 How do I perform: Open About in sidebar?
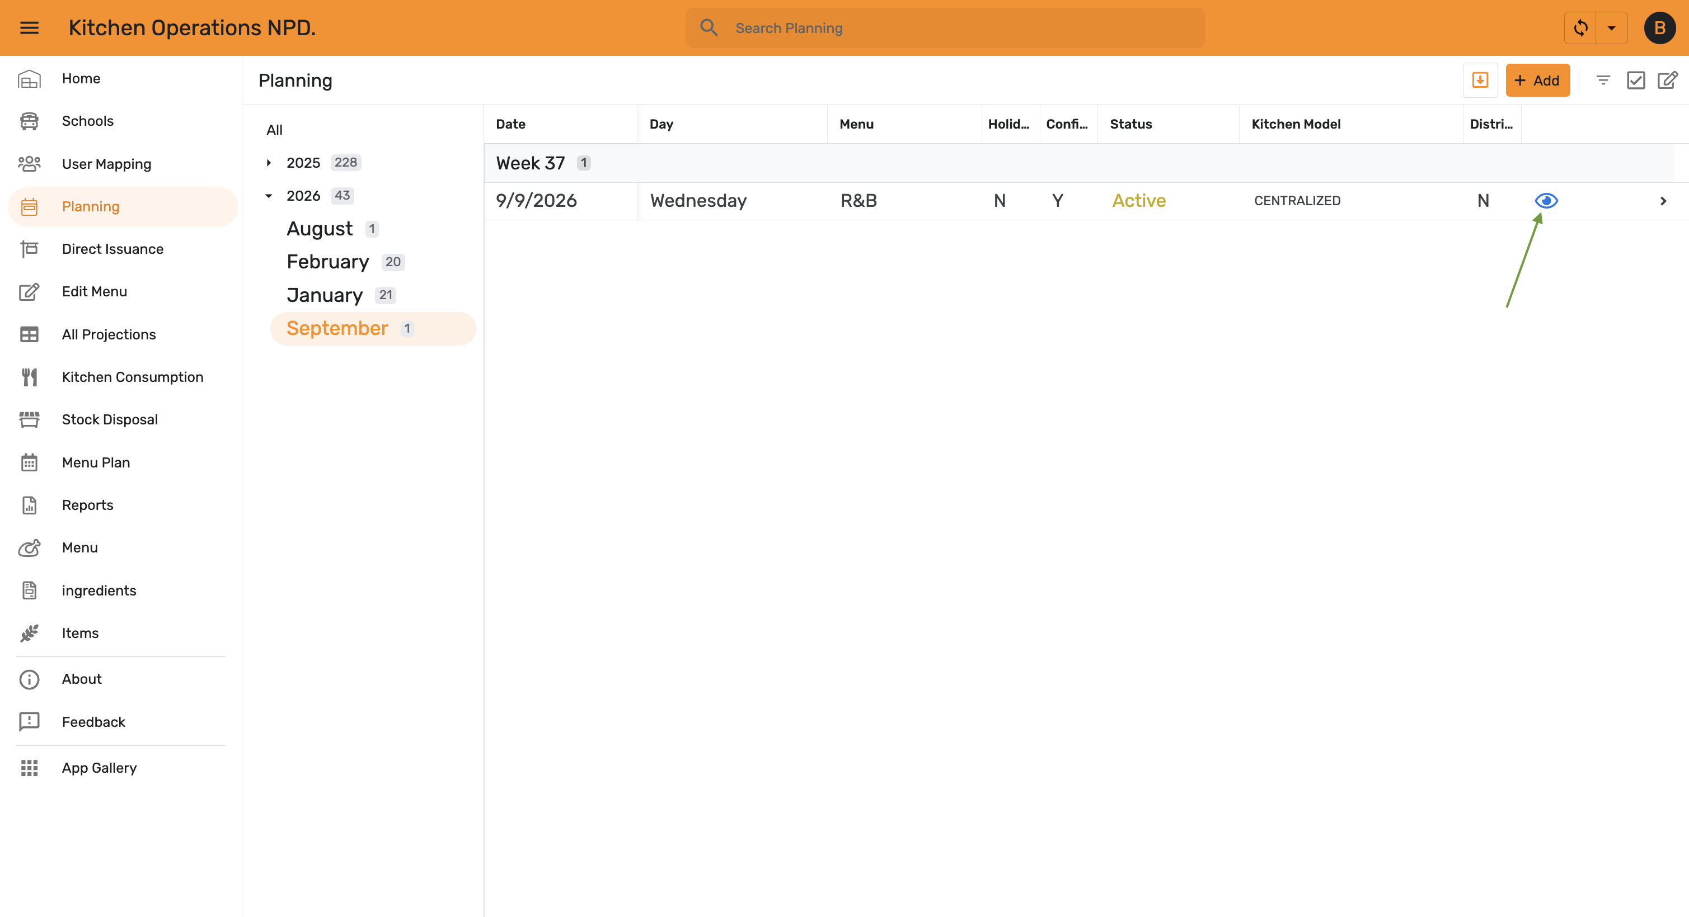point(123,679)
